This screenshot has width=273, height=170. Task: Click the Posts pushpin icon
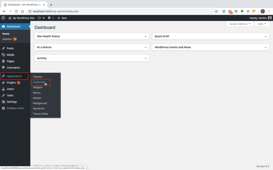pos(3,48)
